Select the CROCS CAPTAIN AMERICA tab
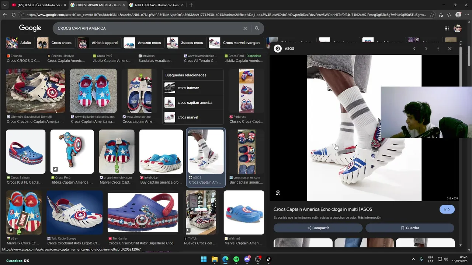The height and width of the screenshot is (265, 472). pyautogui.click(x=97, y=5)
